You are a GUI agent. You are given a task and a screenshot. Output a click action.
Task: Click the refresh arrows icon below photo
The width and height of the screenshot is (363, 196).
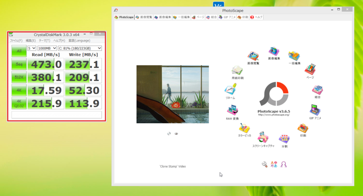[x=169, y=134]
